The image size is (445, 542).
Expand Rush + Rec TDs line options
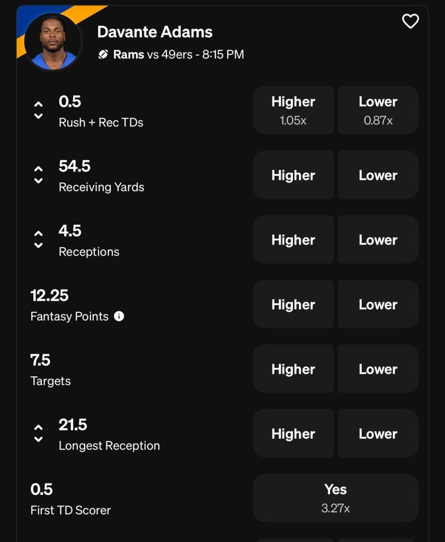38,111
